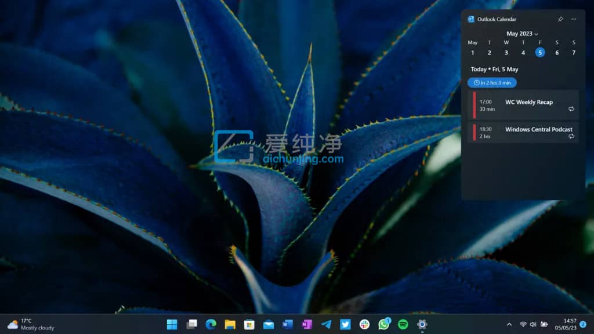Open the Outlook Calendar widget options menu
The height and width of the screenshot is (334, 594).
click(x=575, y=19)
